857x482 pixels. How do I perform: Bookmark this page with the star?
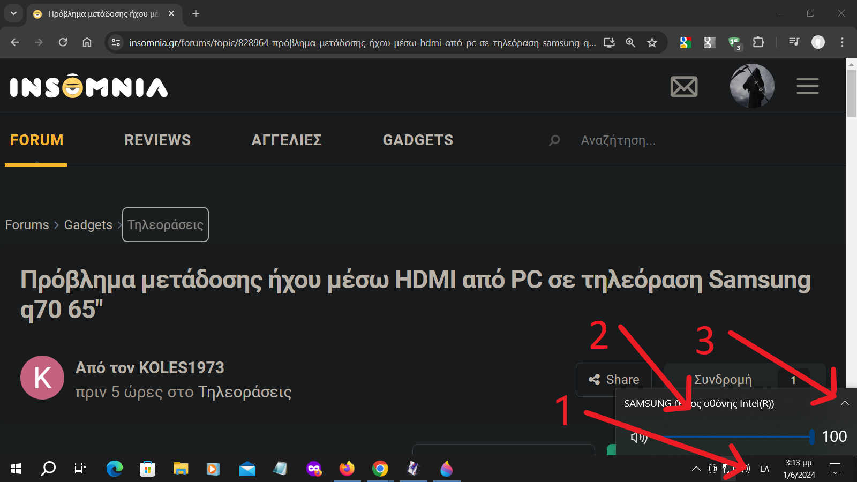[652, 42]
